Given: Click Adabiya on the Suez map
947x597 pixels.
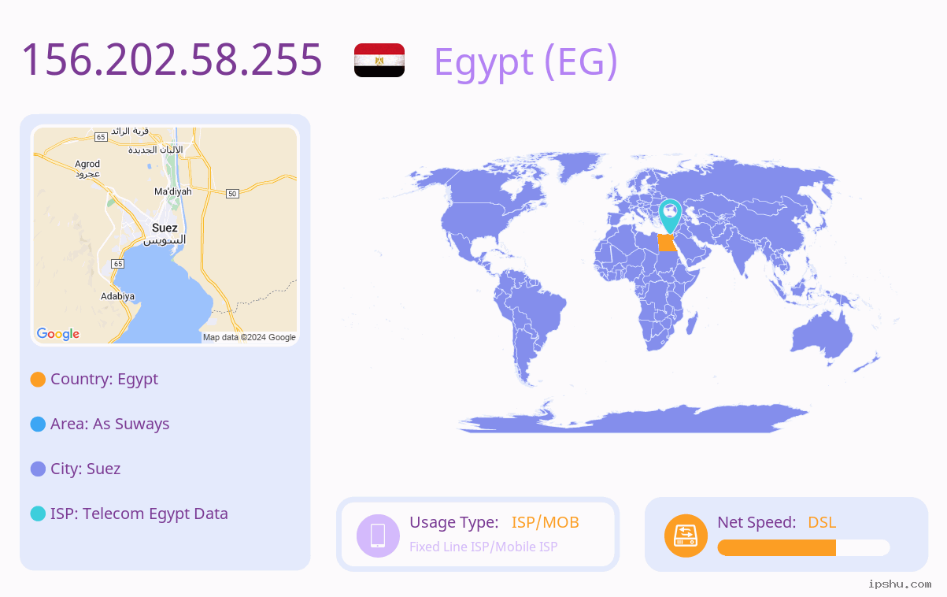Looking at the screenshot, I should point(117,296).
